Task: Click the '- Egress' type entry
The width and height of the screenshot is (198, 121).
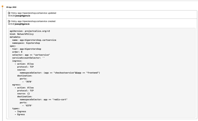Action: pyautogui.click(x=20, y=115)
